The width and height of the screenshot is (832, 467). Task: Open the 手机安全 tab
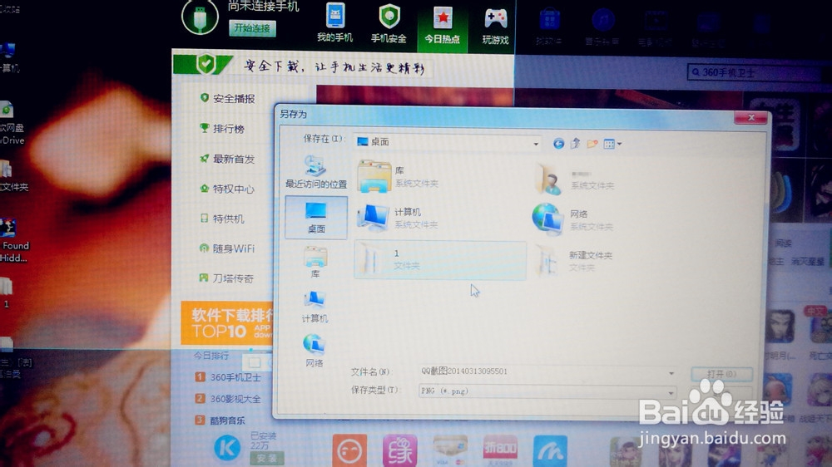coord(389,23)
